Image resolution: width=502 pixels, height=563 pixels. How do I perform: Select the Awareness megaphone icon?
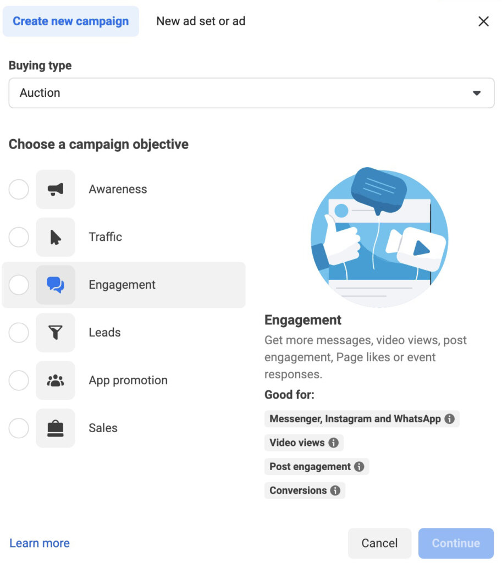(55, 189)
